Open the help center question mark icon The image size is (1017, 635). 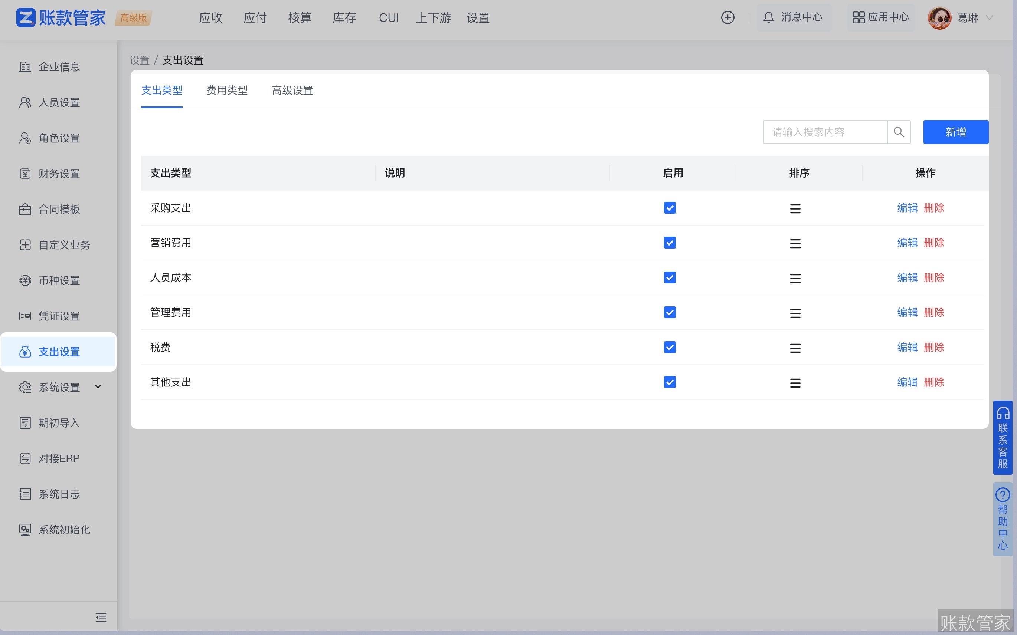1003,495
